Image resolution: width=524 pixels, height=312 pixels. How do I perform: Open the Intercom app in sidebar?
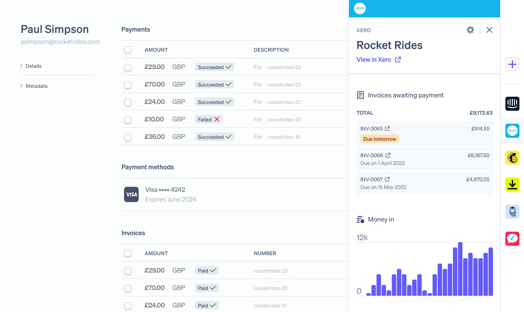[x=512, y=104]
